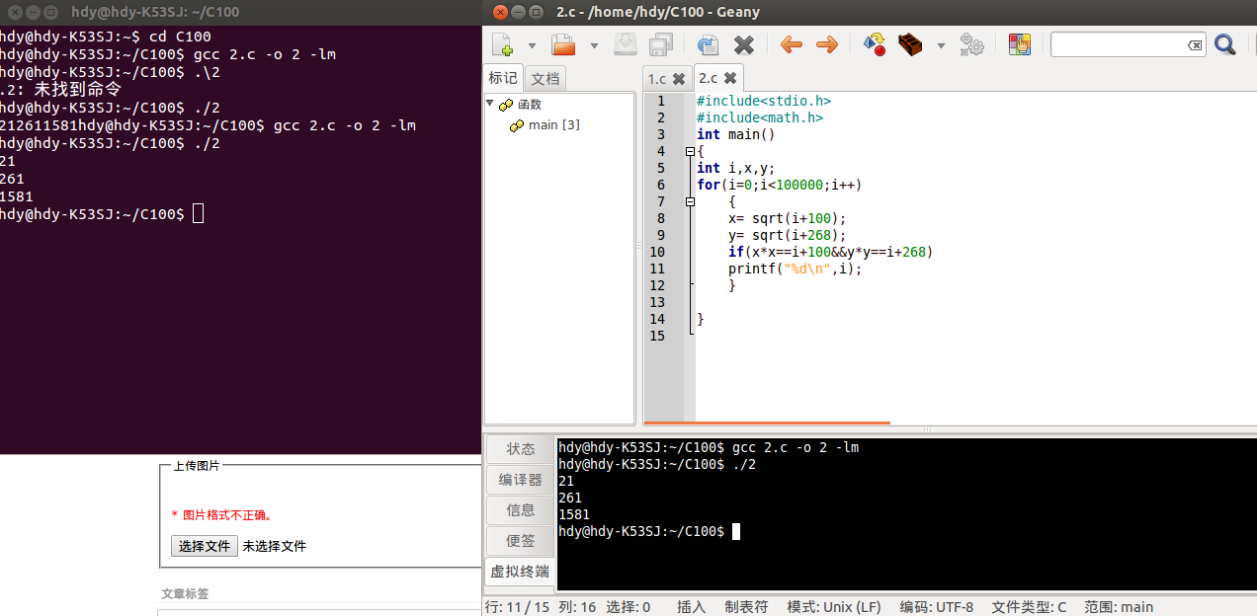1257x616 pixels.
Task: Switch to the 文档 sidebar tab
Action: coord(545,79)
